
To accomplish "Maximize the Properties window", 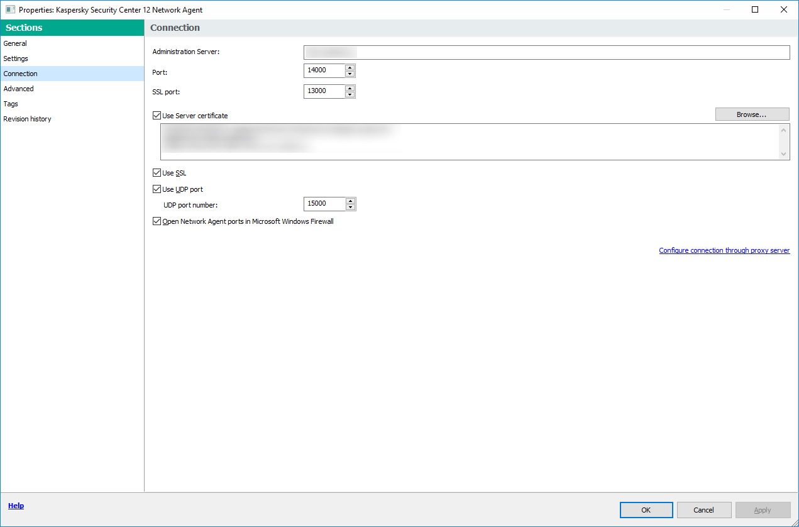I will click(x=755, y=9).
